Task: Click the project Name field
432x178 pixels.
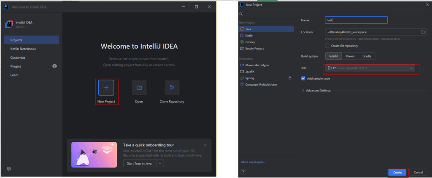Action: coord(356,20)
